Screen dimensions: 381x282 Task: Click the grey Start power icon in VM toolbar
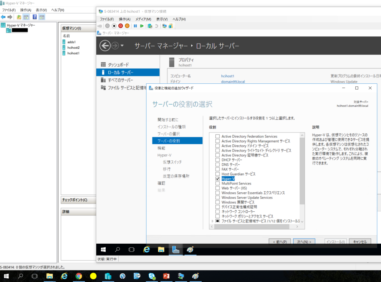click(108, 26)
